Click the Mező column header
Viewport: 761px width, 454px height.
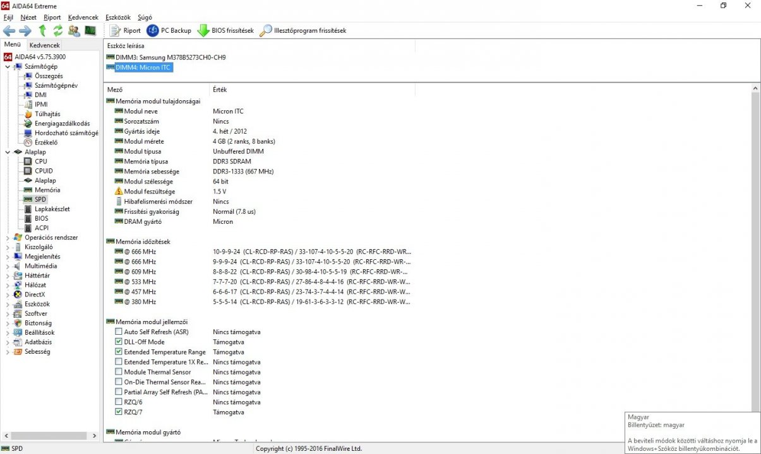[156, 90]
